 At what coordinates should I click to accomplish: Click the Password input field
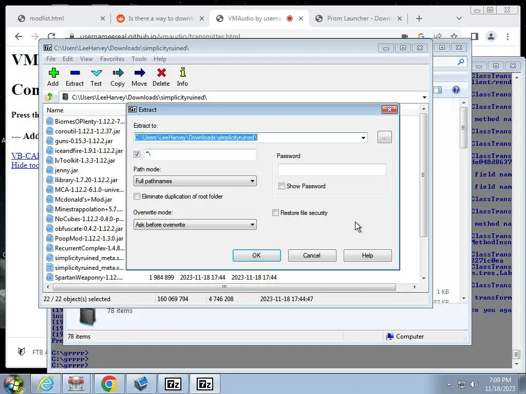tap(332, 169)
